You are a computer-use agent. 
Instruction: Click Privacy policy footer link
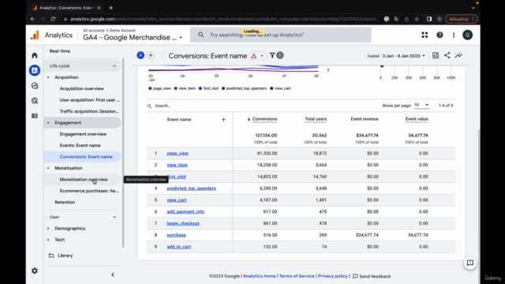click(x=333, y=276)
